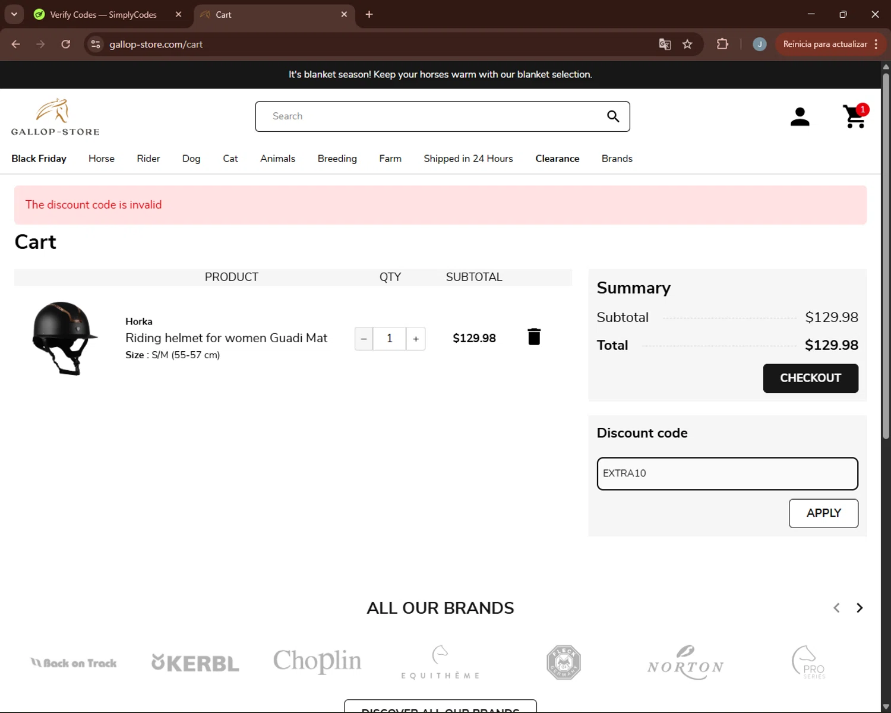Open site information icon in the address bar
Screen dimensions: 891x713
tap(96, 44)
